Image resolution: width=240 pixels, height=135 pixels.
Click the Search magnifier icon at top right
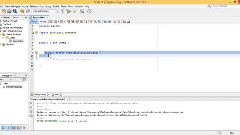(210, 6)
